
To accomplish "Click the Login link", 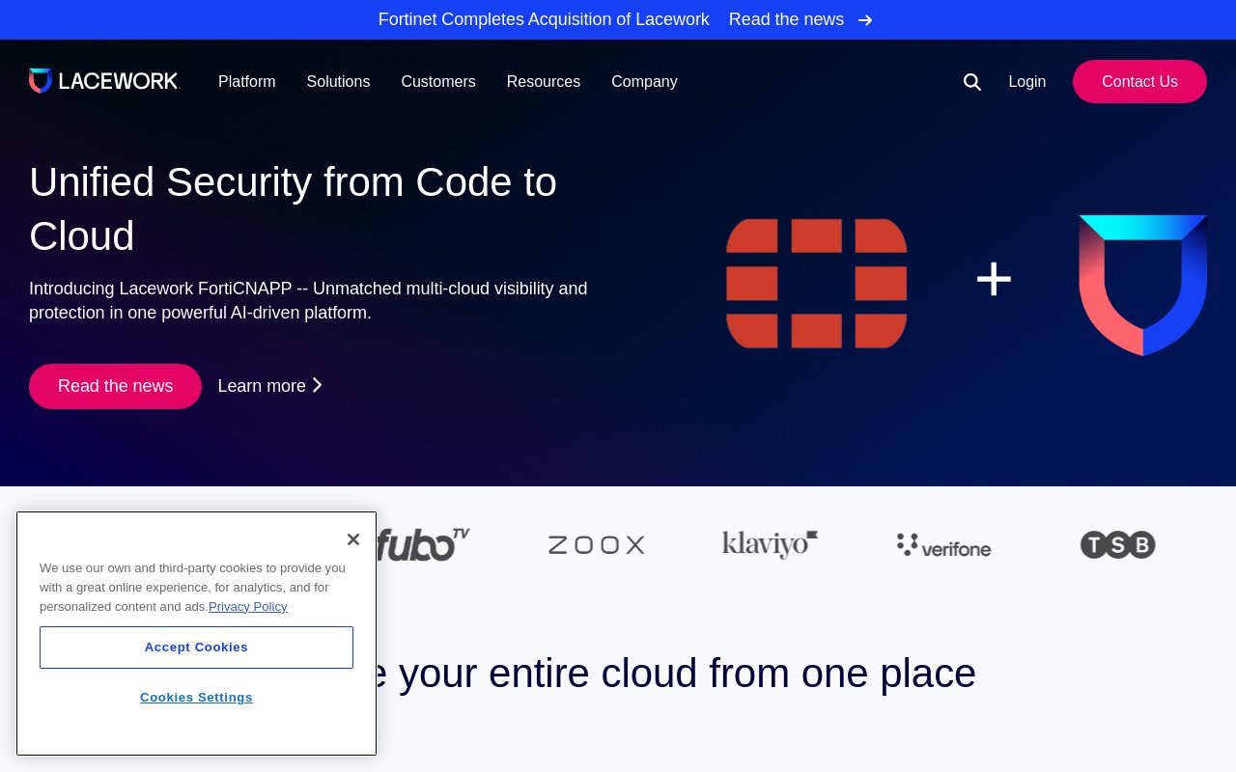I will 1027,82.
